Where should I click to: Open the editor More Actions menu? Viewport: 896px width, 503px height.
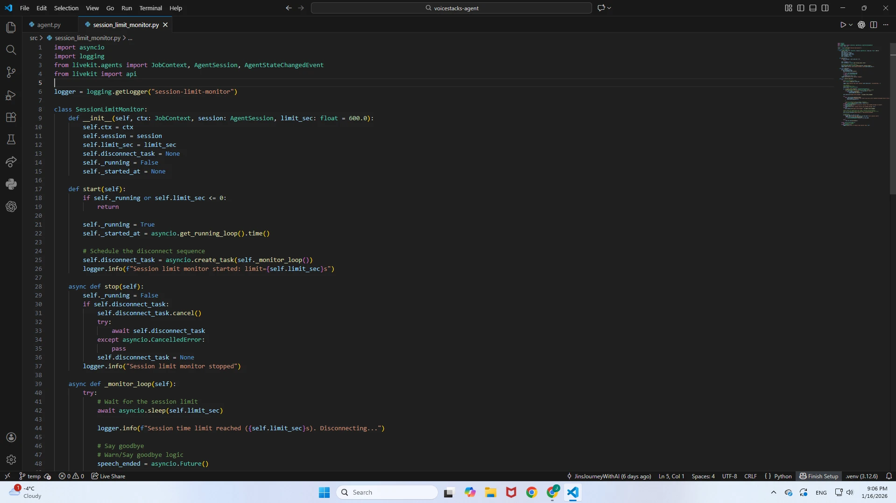886,25
